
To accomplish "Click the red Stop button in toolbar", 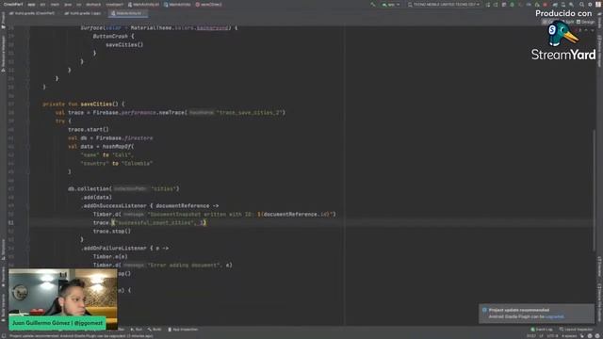I will [546, 5].
